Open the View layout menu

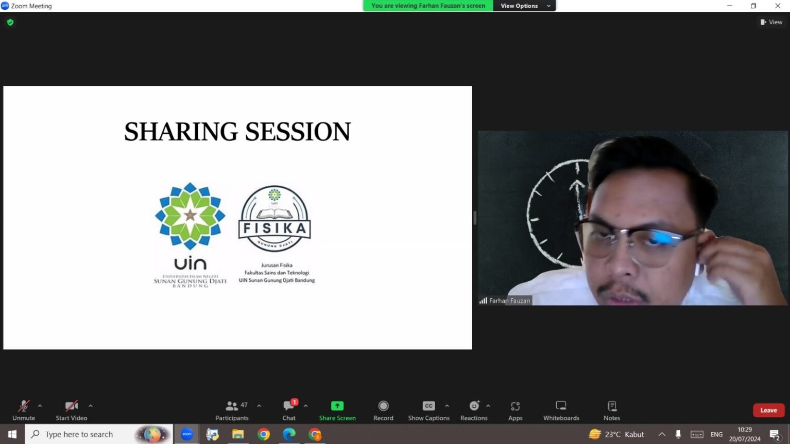(x=771, y=22)
